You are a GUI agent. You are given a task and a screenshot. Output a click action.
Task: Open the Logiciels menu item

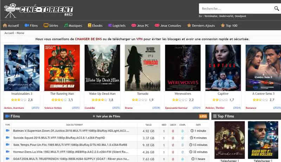[x=117, y=26]
